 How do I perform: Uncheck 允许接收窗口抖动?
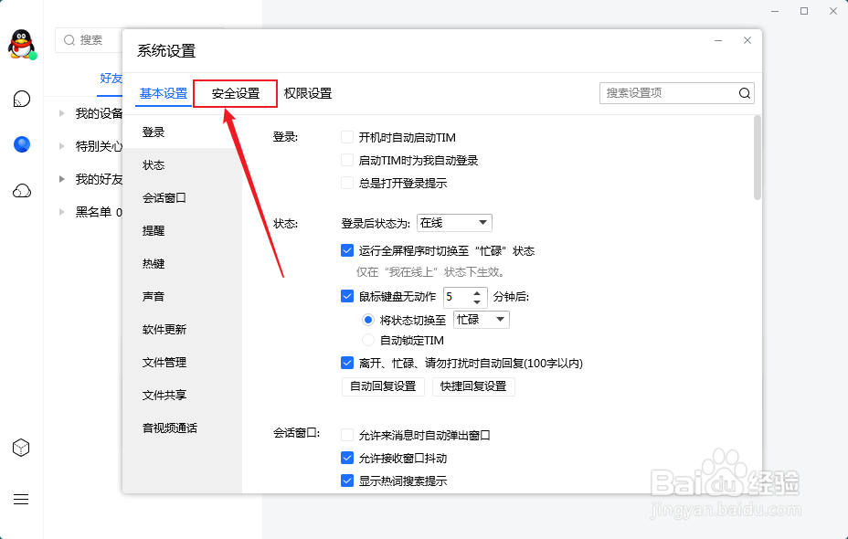pyautogui.click(x=347, y=458)
